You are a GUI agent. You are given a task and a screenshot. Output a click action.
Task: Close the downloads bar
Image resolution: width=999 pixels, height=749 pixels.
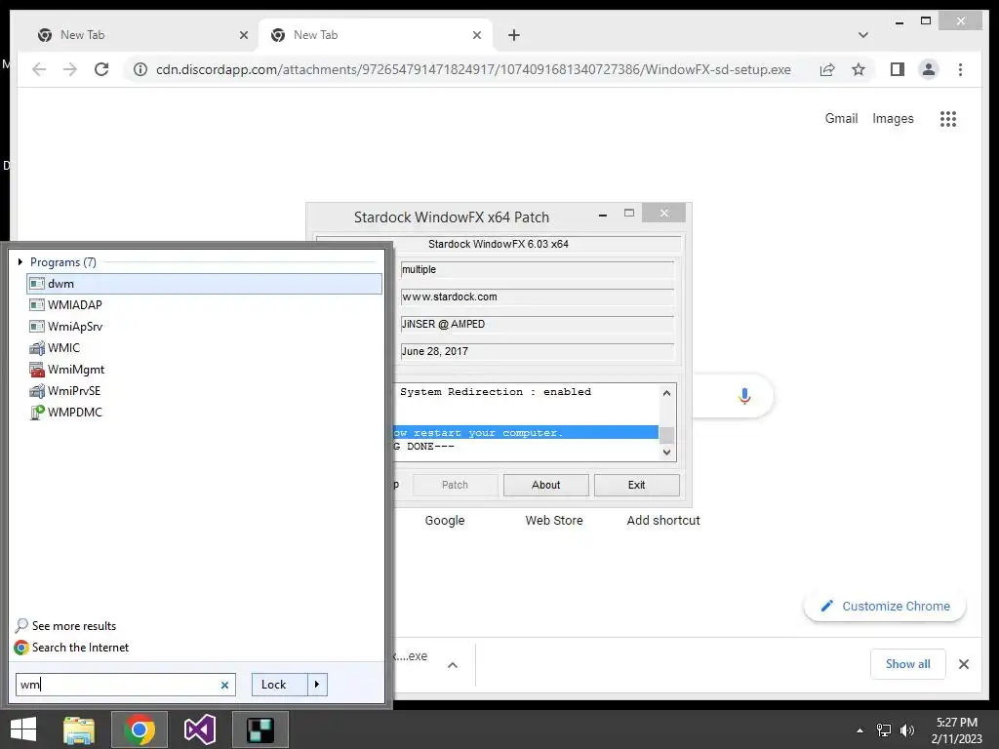click(x=964, y=664)
